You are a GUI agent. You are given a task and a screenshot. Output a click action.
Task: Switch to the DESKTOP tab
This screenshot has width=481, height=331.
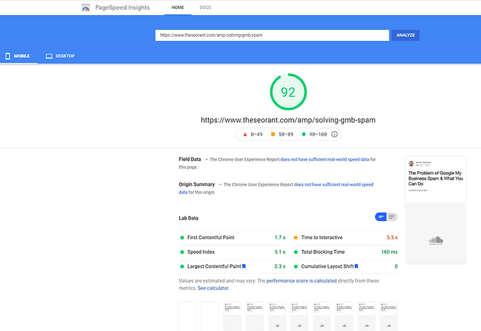pos(60,56)
